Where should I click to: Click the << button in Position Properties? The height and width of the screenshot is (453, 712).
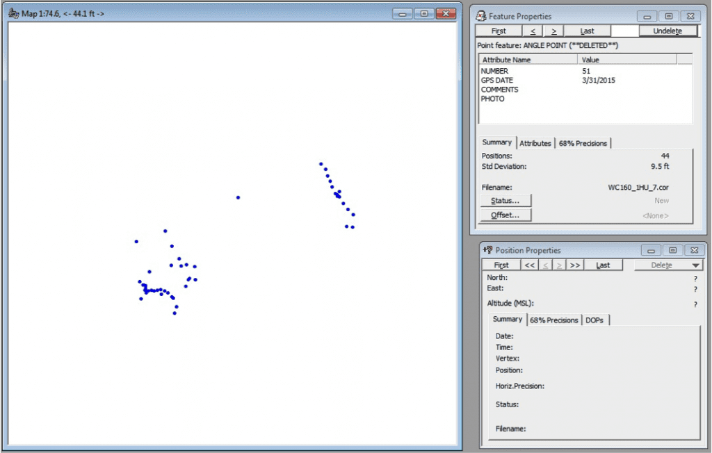coord(529,265)
